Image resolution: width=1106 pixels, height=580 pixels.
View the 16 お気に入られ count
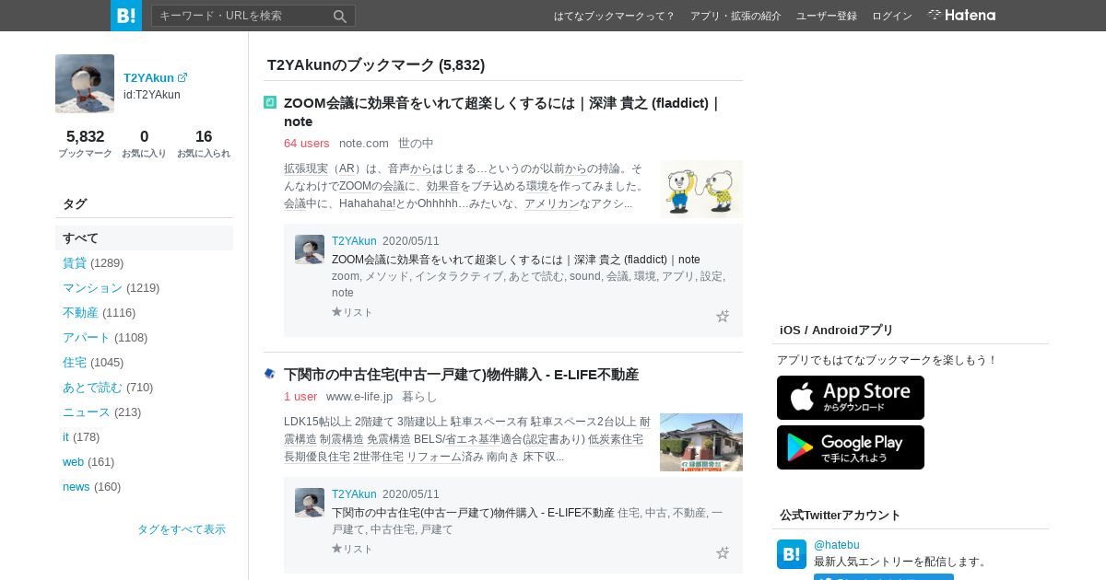[x=204, y=144]
